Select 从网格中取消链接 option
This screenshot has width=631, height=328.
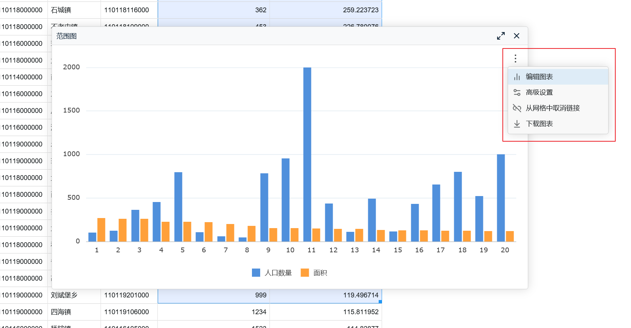pyautogui.click(x=552, y=108)
